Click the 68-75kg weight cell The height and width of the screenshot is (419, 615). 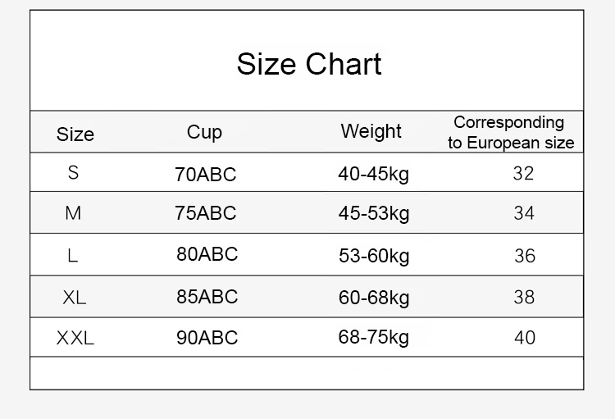[x=374, y=337]
